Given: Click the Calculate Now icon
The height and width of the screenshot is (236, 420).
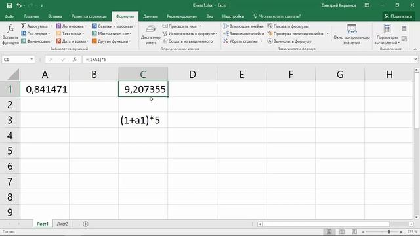Looking at the screenshot, I should tap(404, 29).
